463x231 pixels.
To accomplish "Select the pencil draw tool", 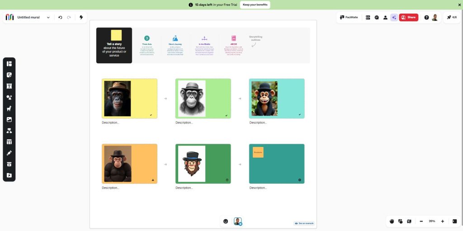I will [9, 153].
